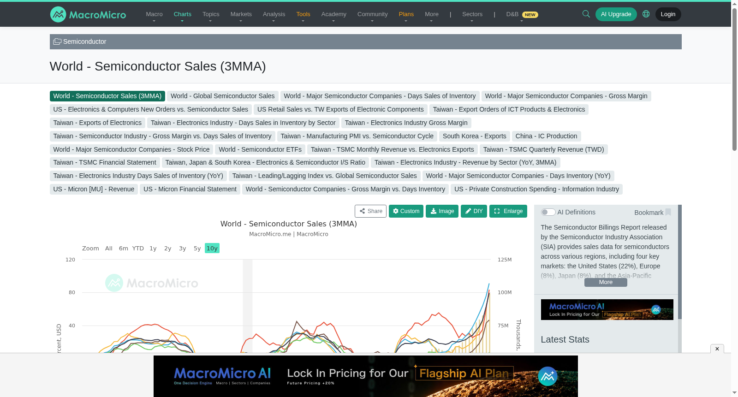Click the page vertical scrollbar thumb
Image resolution: width=738 pixels, height=397 pixels.
[x=734, y=78]
